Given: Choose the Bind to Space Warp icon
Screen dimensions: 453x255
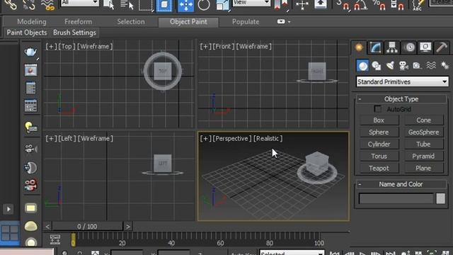Looking at the screenshot, I should (47, 5).
